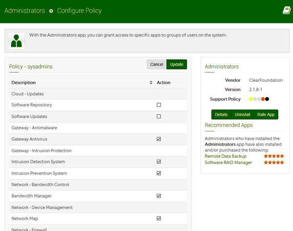Enable Software Updates checkbox
The image size is (293, 231).
159,116
